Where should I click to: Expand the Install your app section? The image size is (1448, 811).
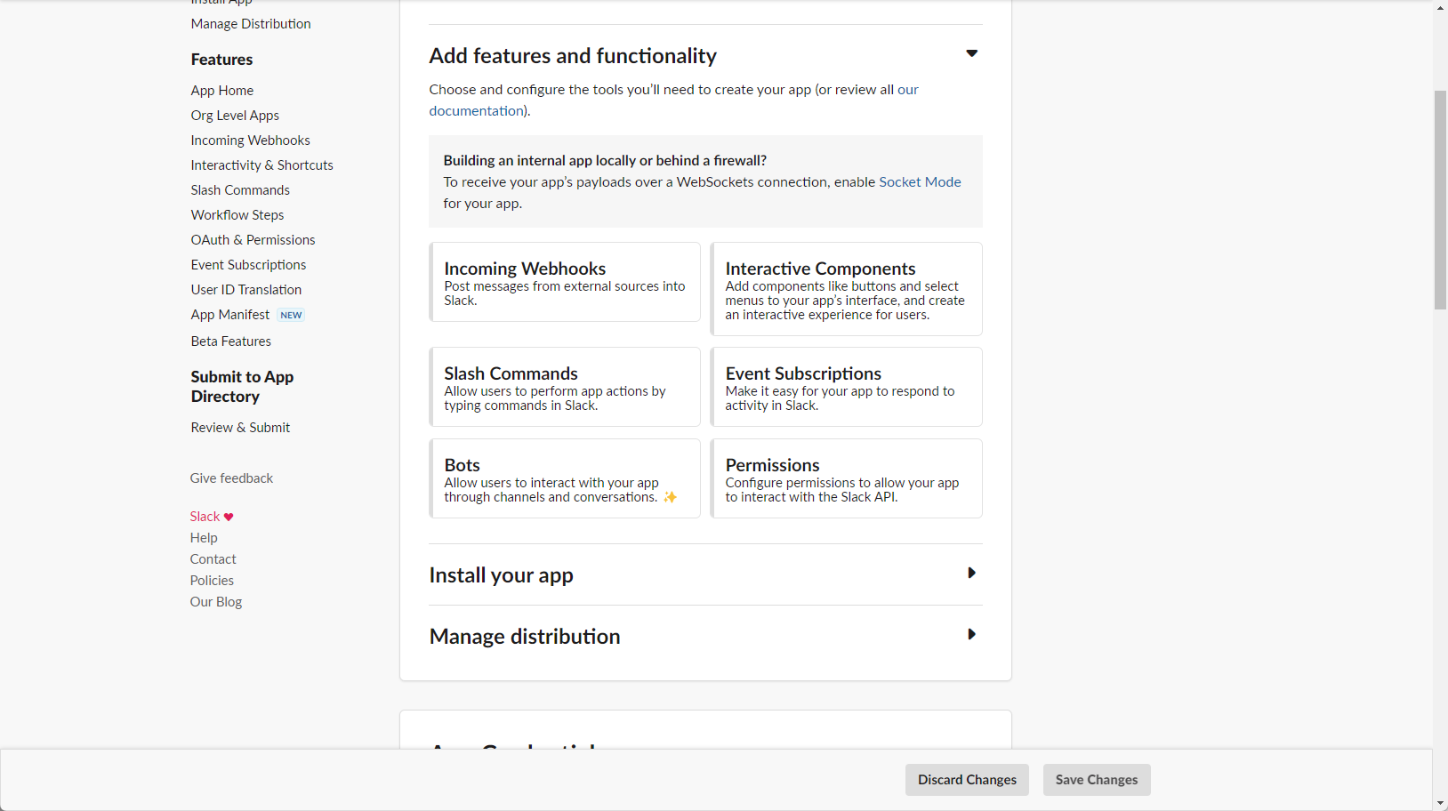[x=971, y=573]
